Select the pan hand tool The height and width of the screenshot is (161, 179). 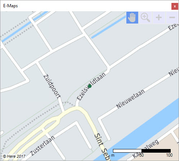pos(132,17)
